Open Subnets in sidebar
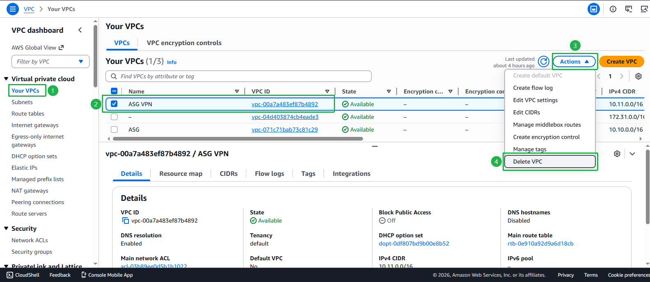 click(x=22, y=102)
